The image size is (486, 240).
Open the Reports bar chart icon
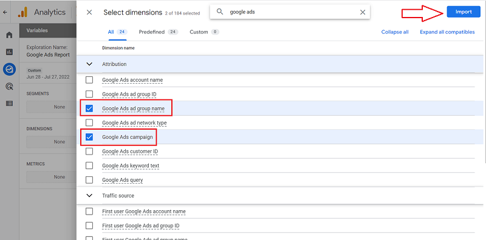pyautogui.click(x=9, y=52)
